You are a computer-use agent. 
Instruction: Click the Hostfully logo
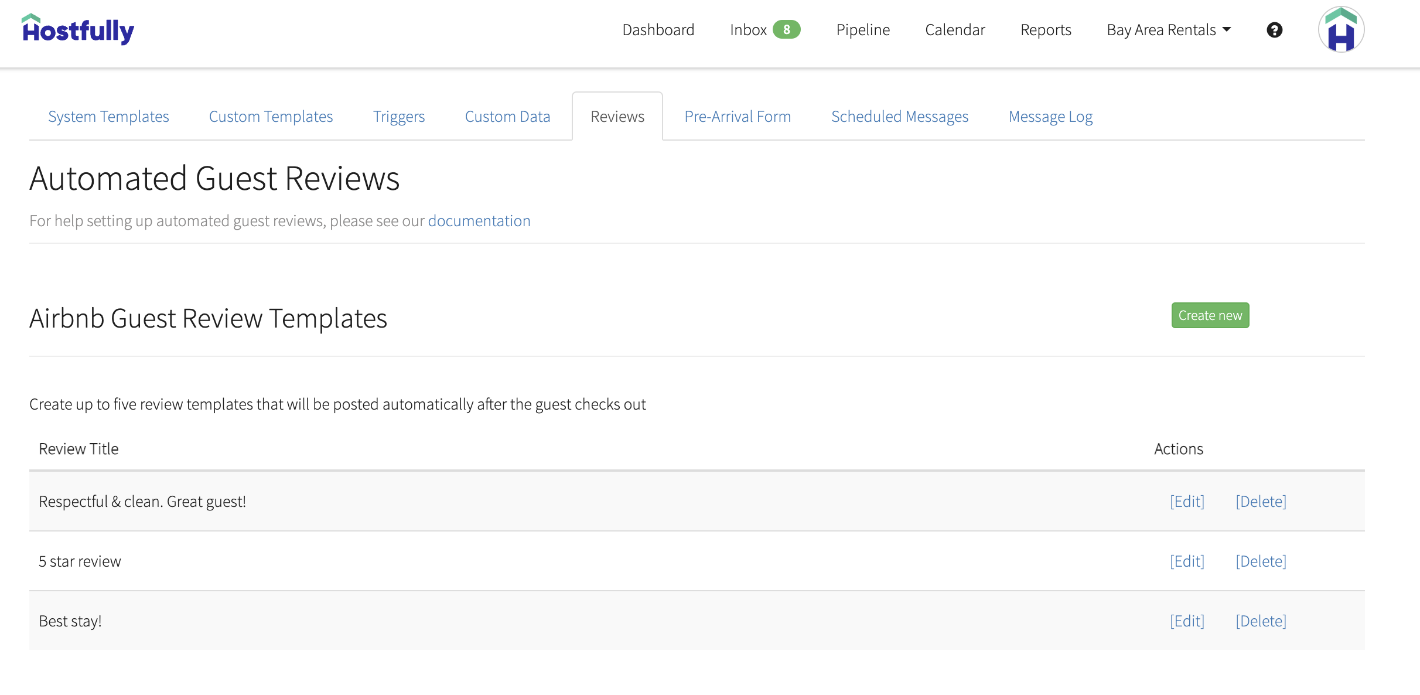pyautogui.click(x=78, y=29)
